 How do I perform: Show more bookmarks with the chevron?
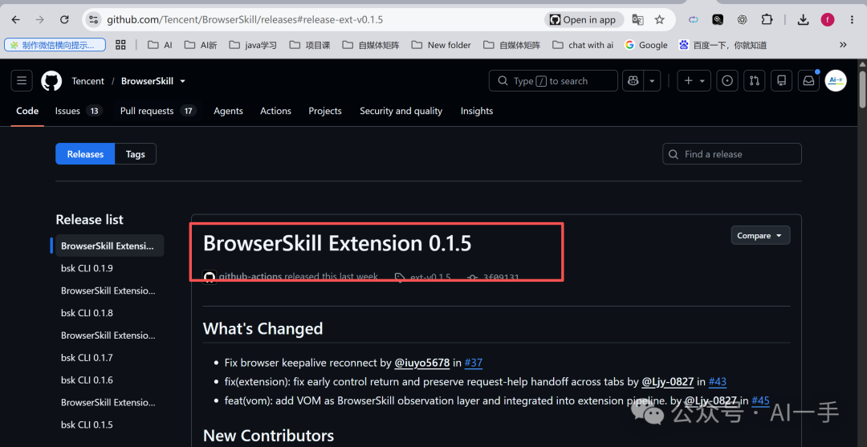[x=843, y=45]
